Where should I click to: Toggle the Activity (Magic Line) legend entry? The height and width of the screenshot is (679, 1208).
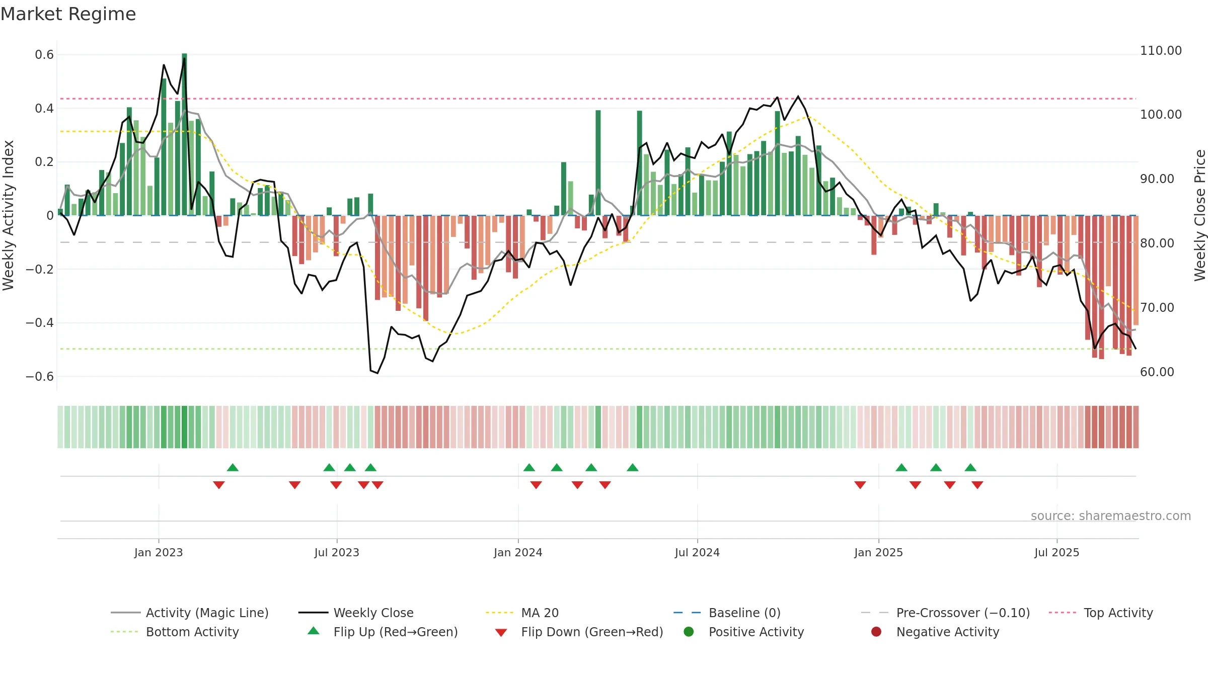[x=190, y=613]
